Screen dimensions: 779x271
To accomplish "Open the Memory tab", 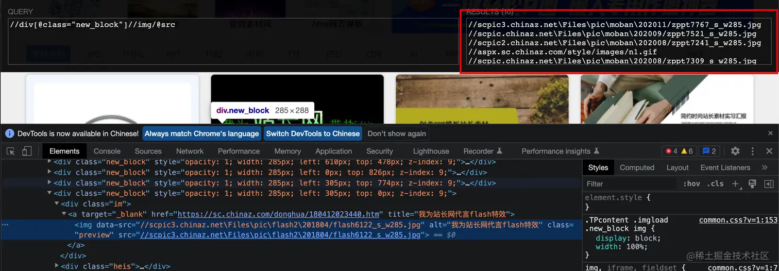I will [287, 151].
